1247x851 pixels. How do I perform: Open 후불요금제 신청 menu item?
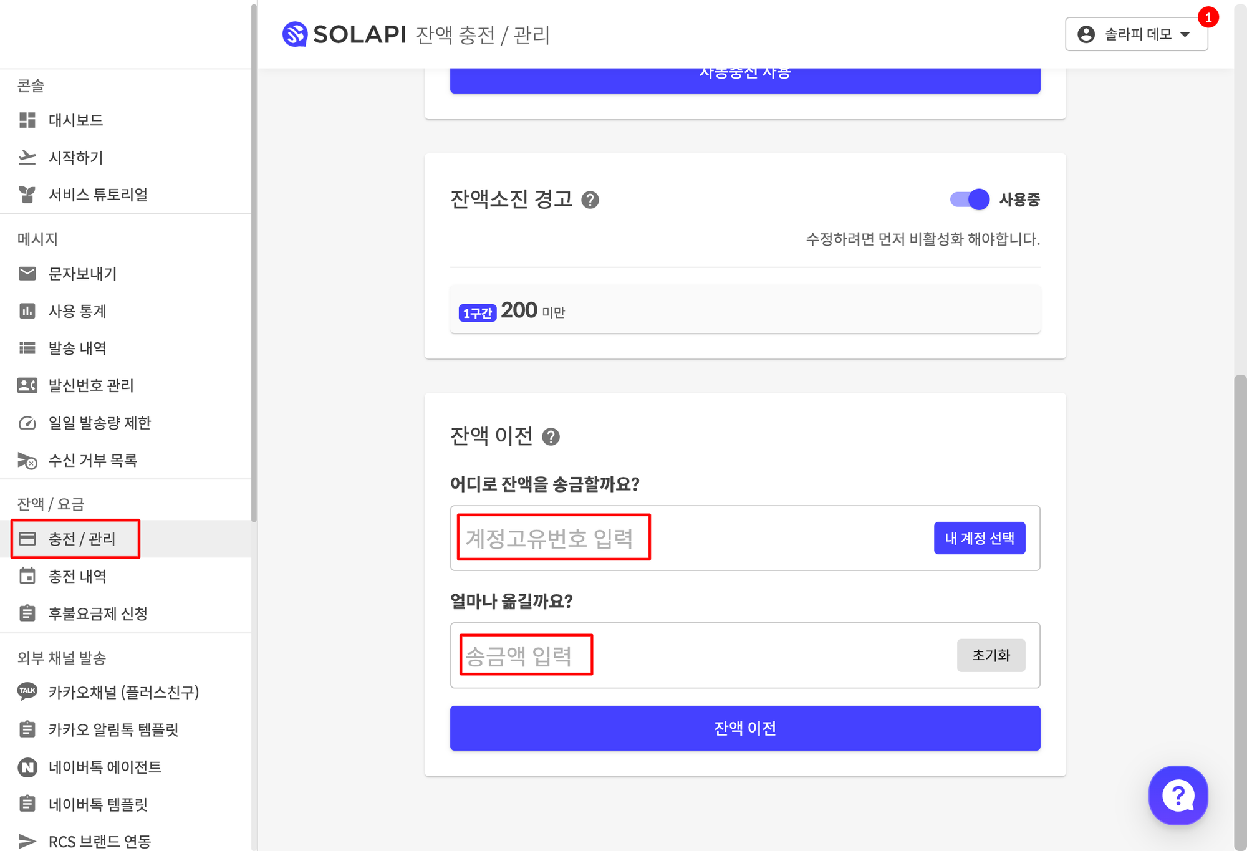[98, 614]
